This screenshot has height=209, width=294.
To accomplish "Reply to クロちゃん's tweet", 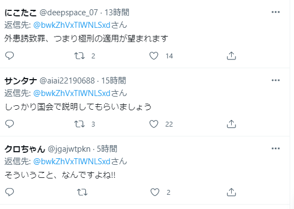I will [9, 192].
